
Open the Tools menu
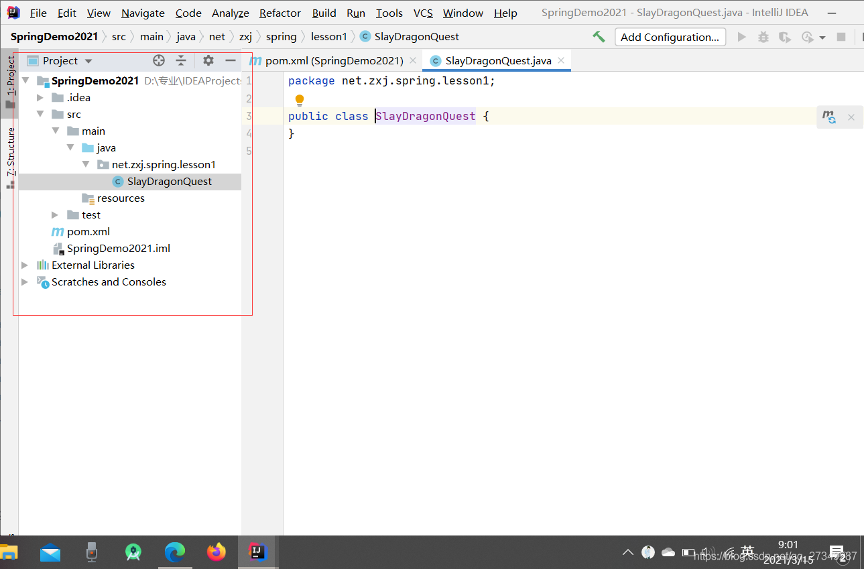coord(389,13)
